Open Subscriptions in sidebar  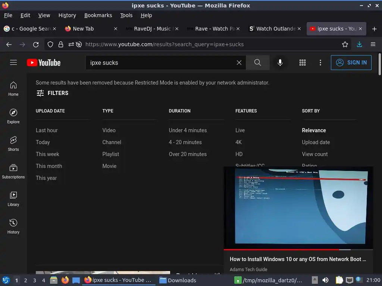pyautogui.click(x=13, y=171)
